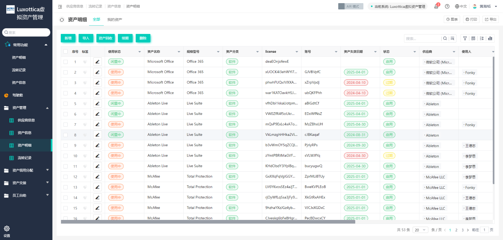The image size is (503, 240).
Task: Open 资产失效日期 column dropdown arrow
Action: (x=375, y=52)
